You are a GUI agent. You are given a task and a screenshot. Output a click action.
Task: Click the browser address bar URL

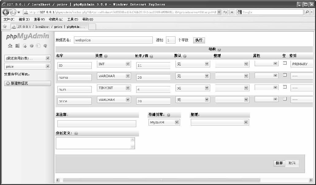click(122, 12)
